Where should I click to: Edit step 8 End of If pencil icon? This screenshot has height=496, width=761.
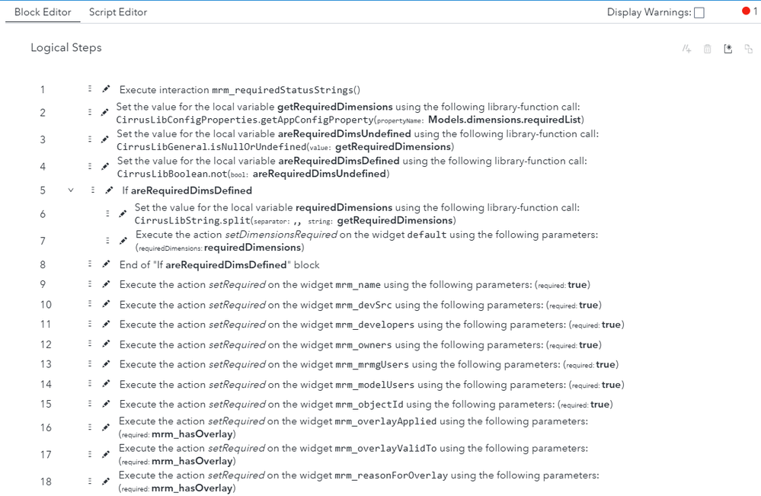click(x=106, y=264)
